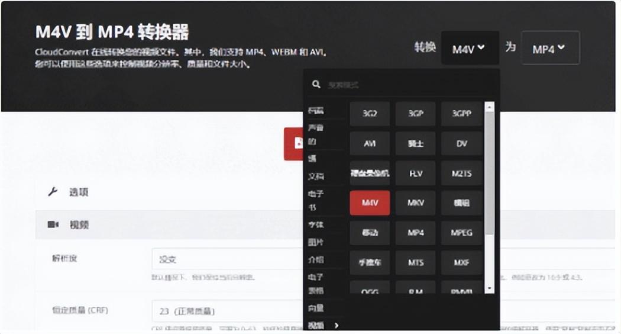Choose the 3GP format button
The height and width of the screenshot is (334, 621).
(x=415, y=114)
